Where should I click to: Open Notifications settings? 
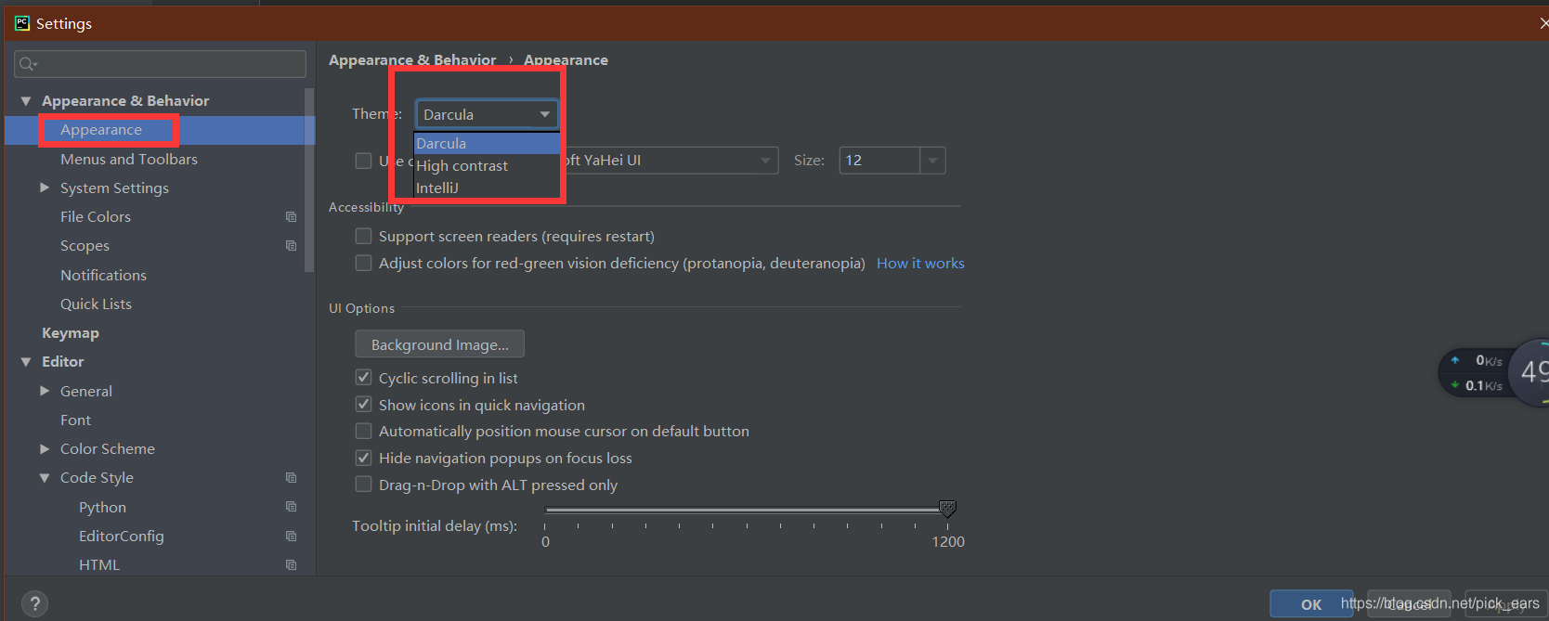[103, 275]
